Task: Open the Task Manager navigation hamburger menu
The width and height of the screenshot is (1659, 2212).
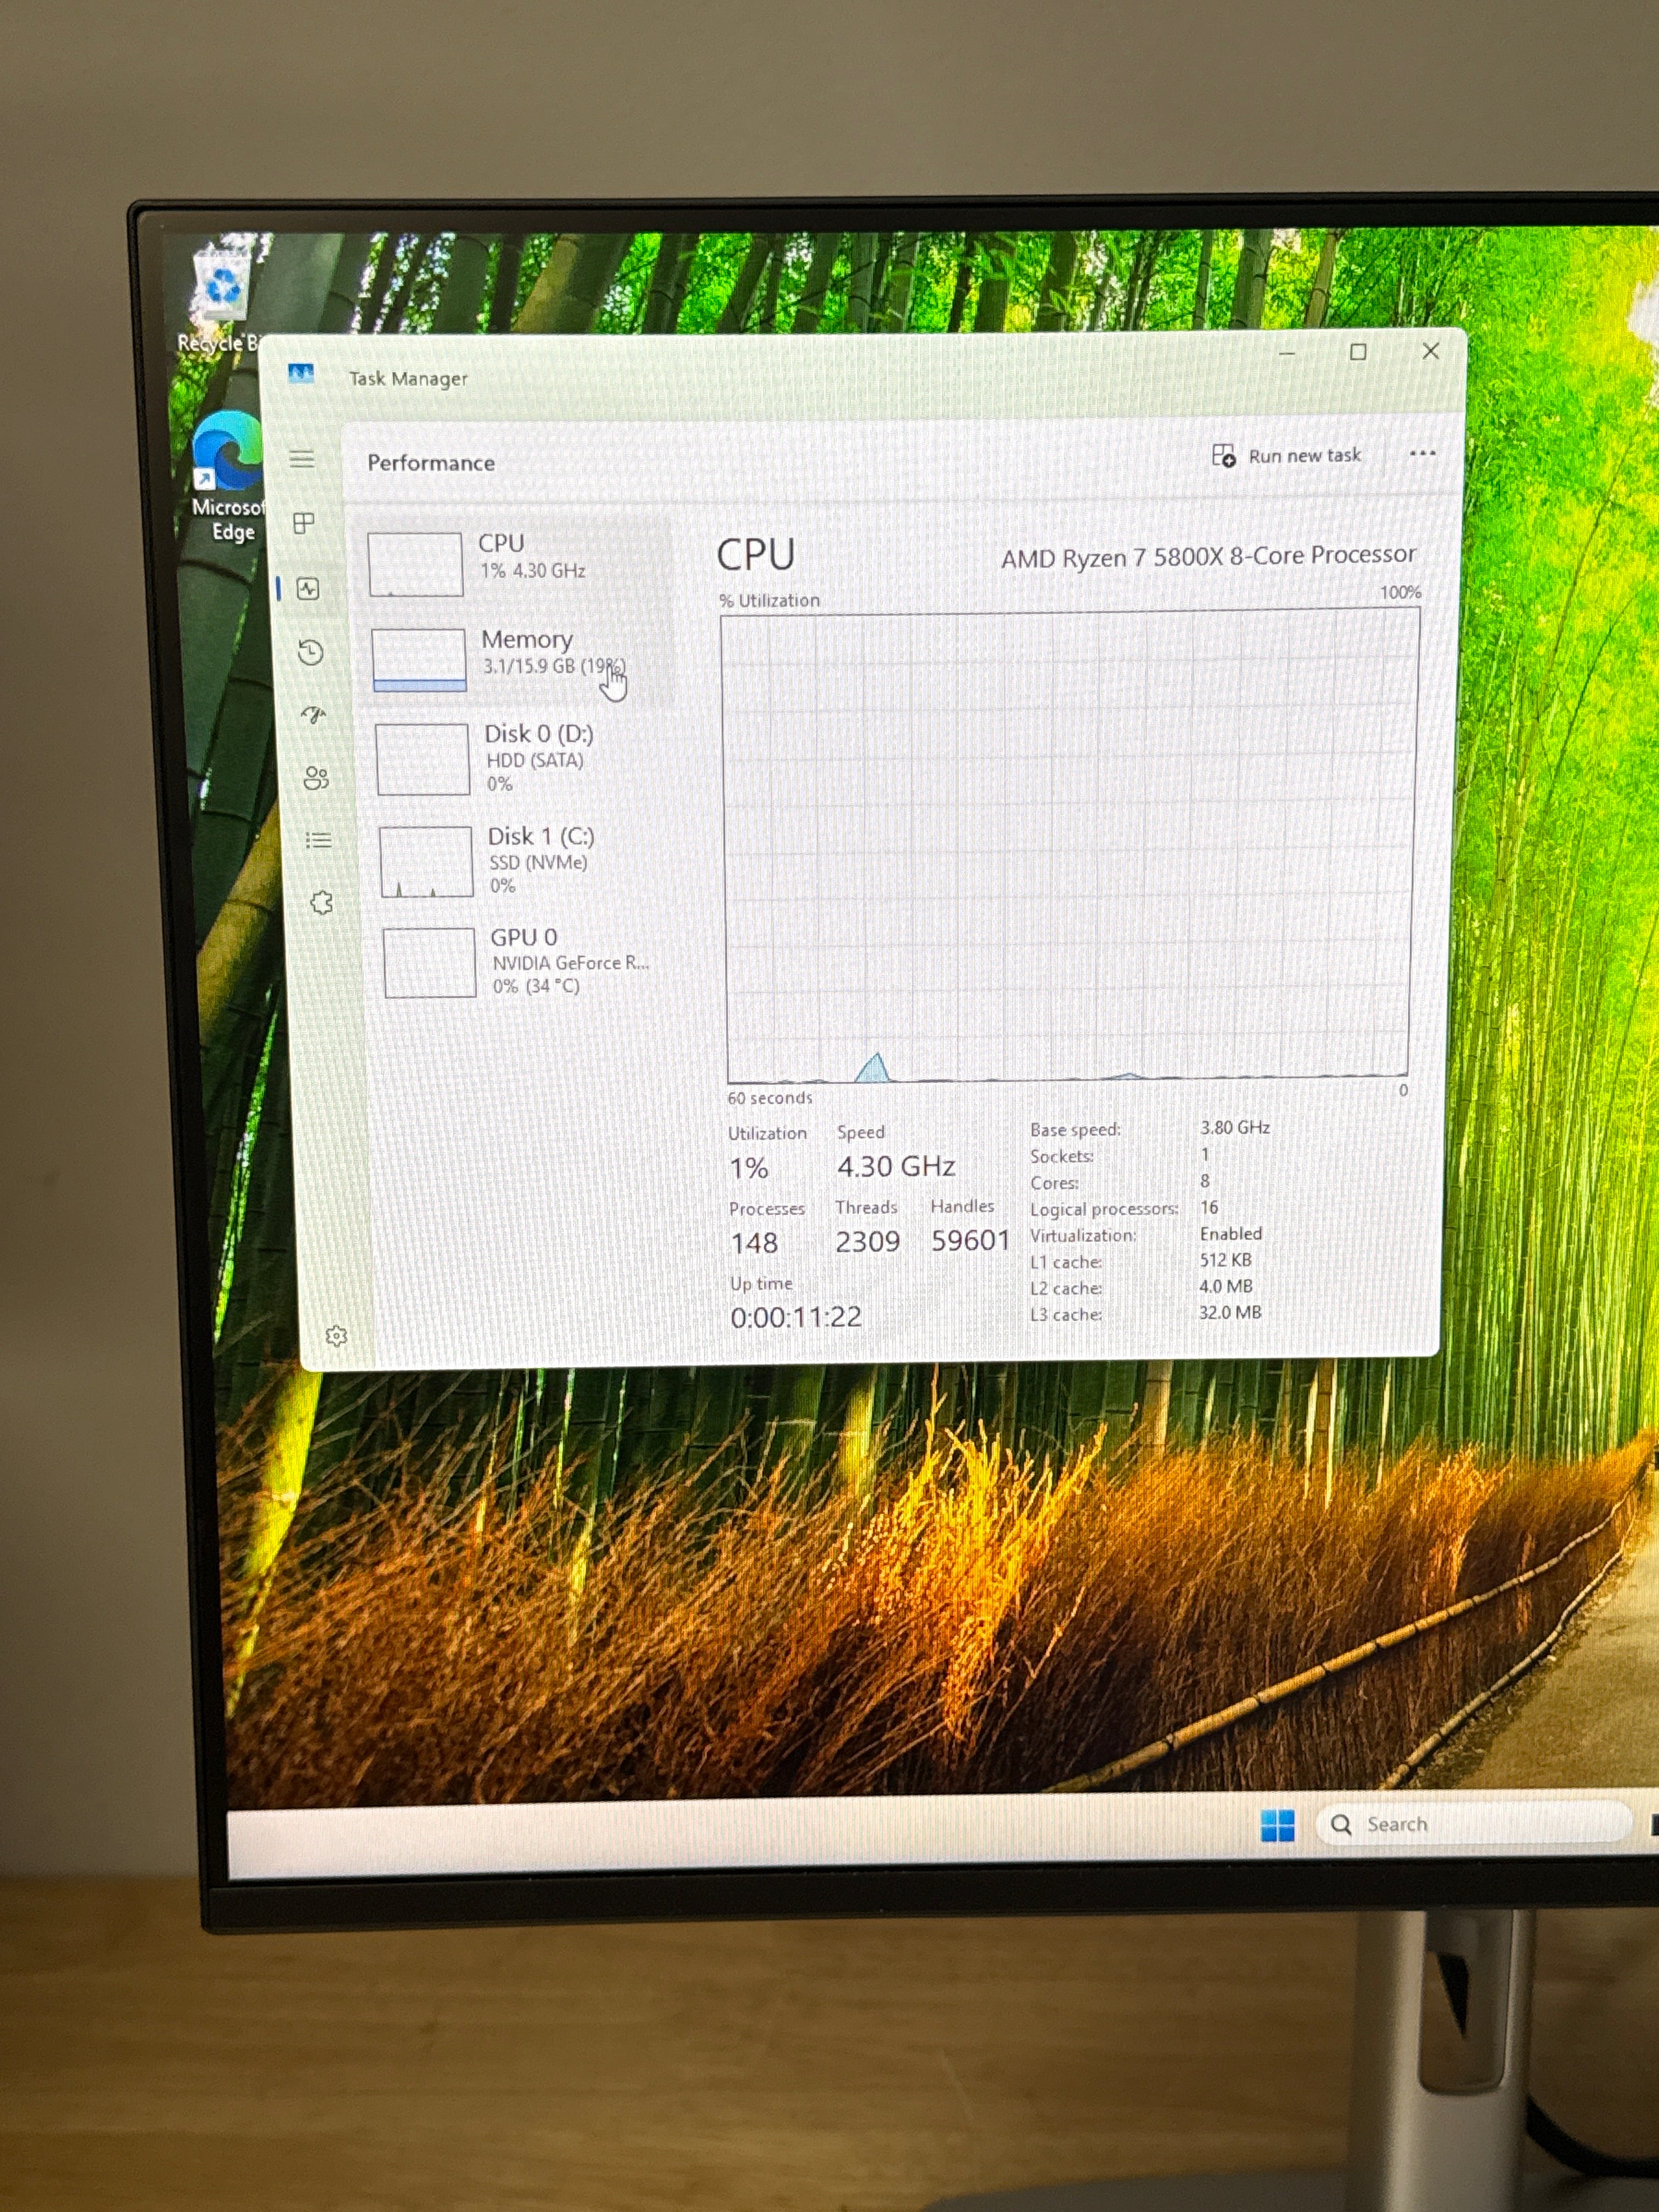Action: click(x=302, y=459)
